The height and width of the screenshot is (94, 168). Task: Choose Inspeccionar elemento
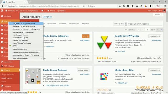pos(26,49)
